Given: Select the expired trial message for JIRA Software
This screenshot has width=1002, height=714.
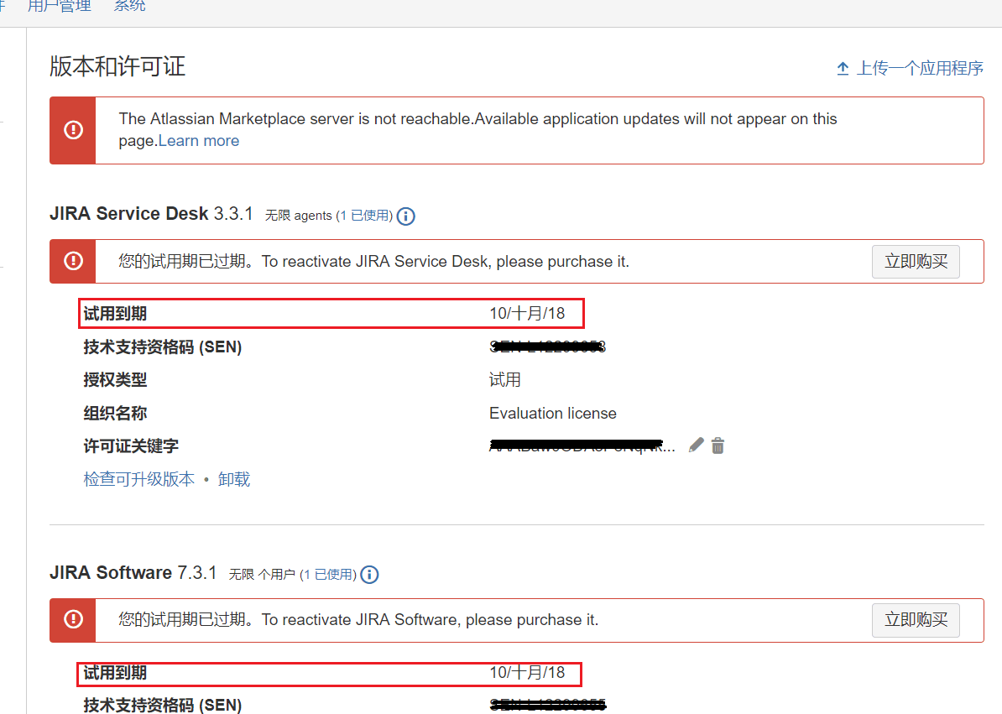Looking at the screenshot, I should tap(358, 620).
